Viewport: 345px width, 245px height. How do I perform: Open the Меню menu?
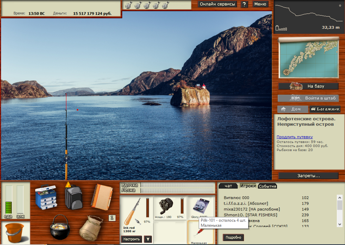[x=260, y=4]
